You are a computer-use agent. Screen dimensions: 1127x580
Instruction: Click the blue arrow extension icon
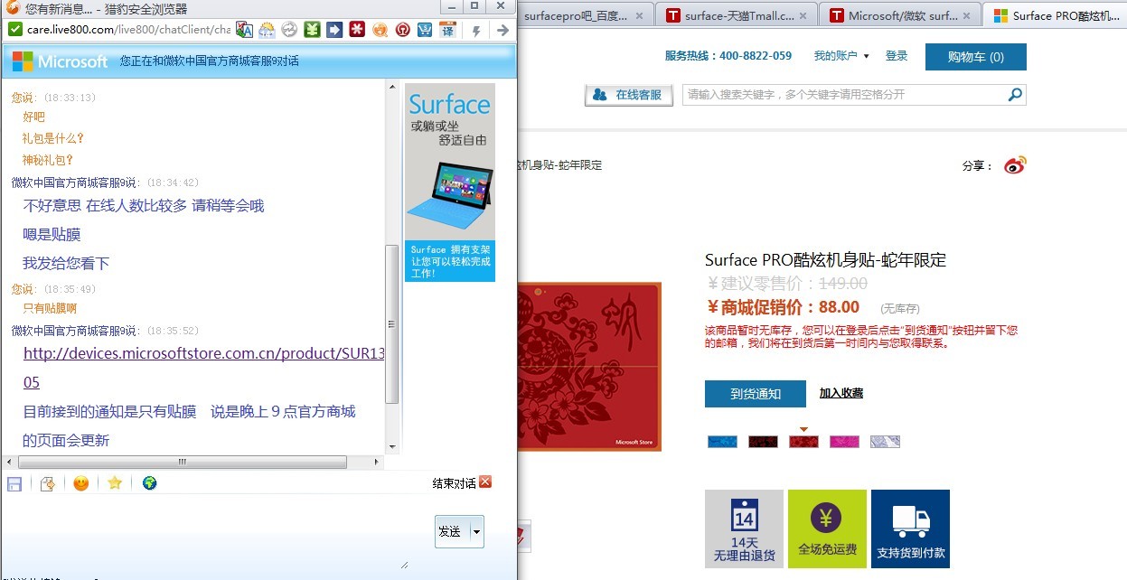(x=334, y=30)
